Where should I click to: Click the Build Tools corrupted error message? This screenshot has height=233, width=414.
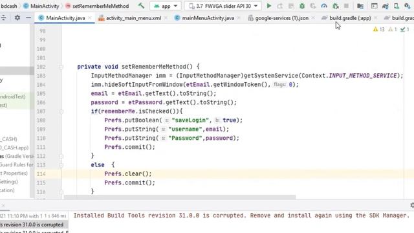(241, 216)
